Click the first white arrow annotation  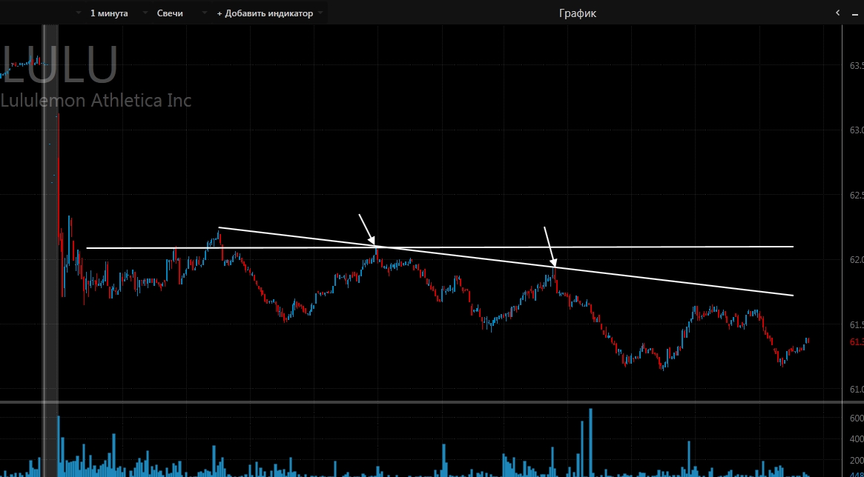366,229
